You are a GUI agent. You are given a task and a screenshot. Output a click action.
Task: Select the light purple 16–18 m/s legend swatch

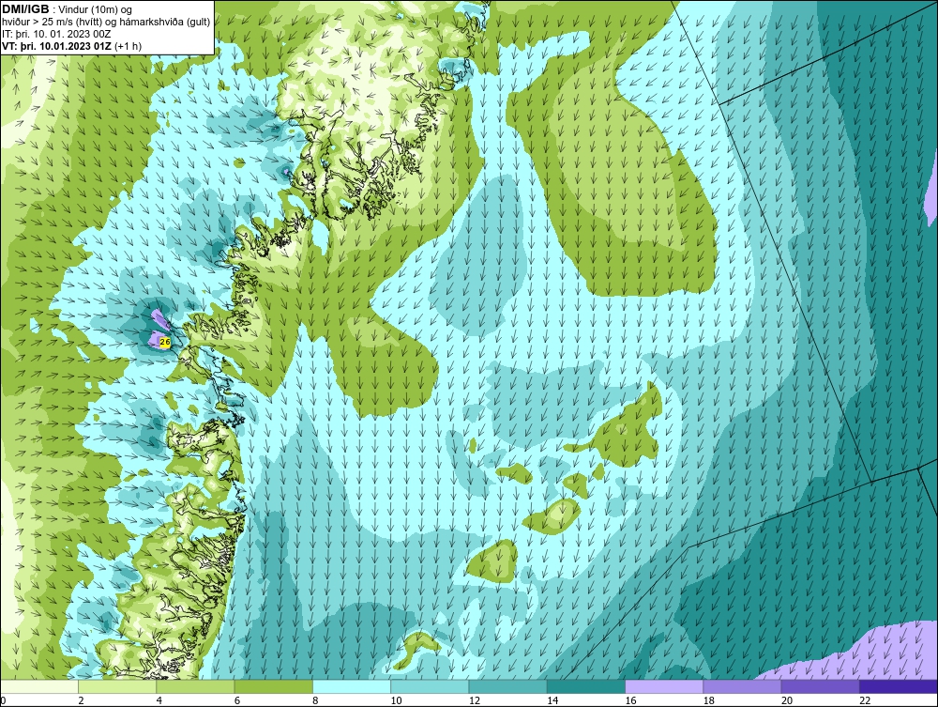click(664, 686)
